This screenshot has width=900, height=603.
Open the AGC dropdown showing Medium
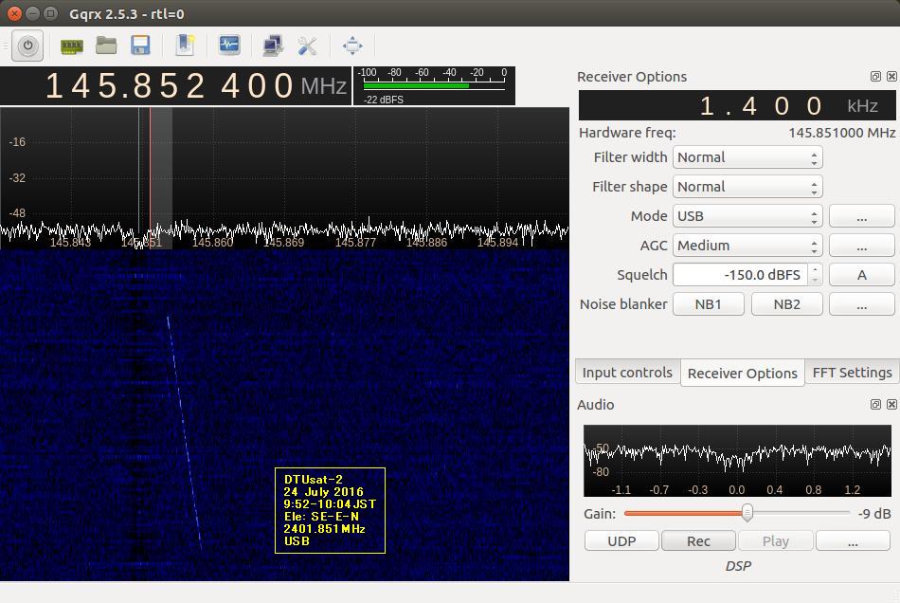pyautogui.click(x=747, y=246)
